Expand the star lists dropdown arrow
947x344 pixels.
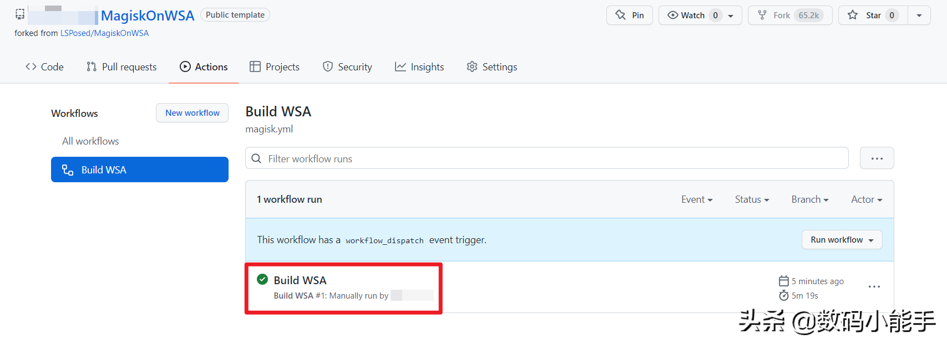coord(919,16)
